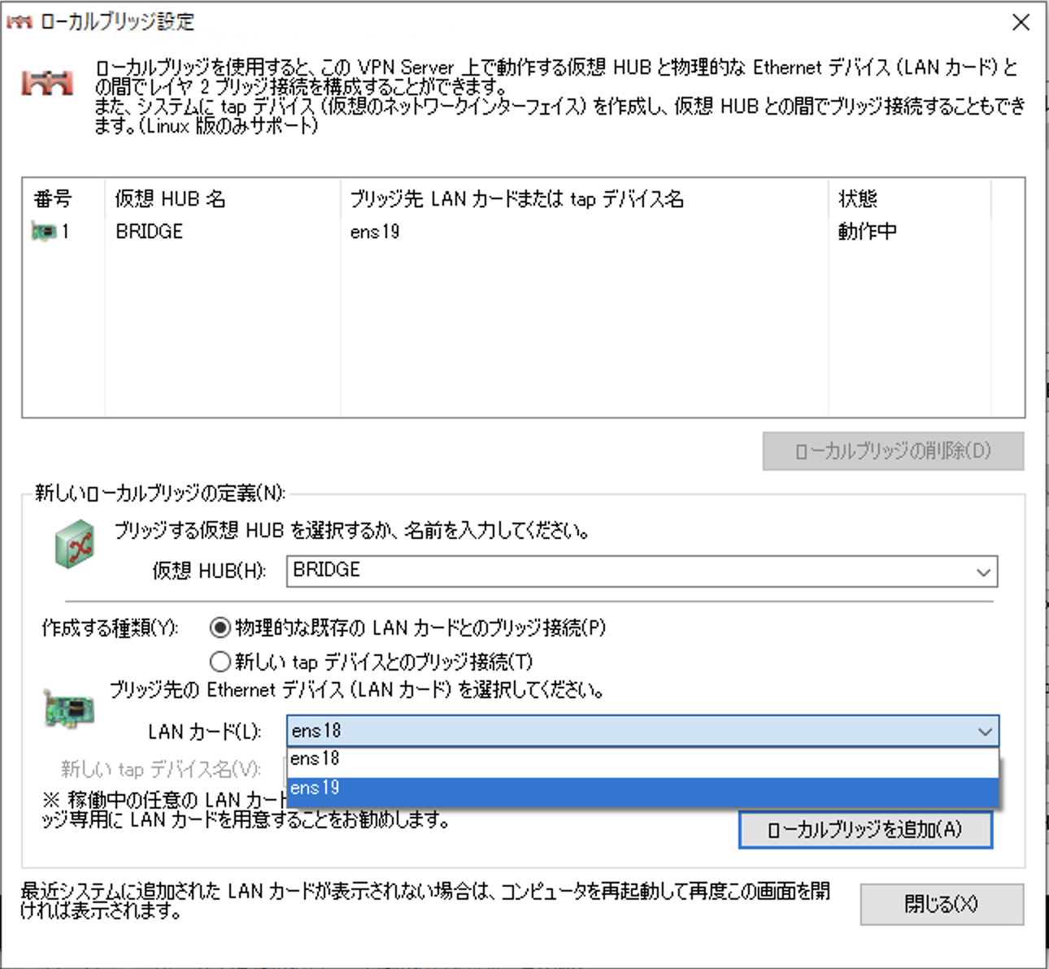
Task: Select the BRIDGE cell in the list
Action: (x=150, y=232)
